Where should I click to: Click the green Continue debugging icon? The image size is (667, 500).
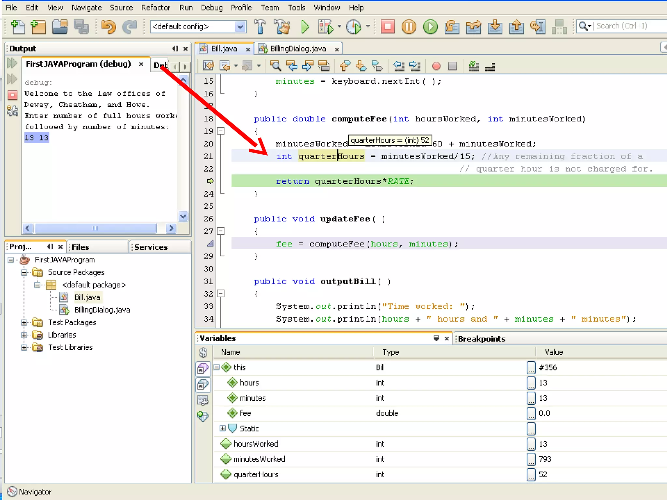point(430,27)
